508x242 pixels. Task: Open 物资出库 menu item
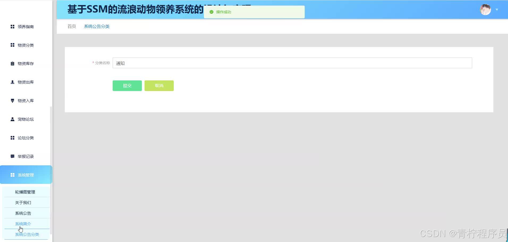26,82
